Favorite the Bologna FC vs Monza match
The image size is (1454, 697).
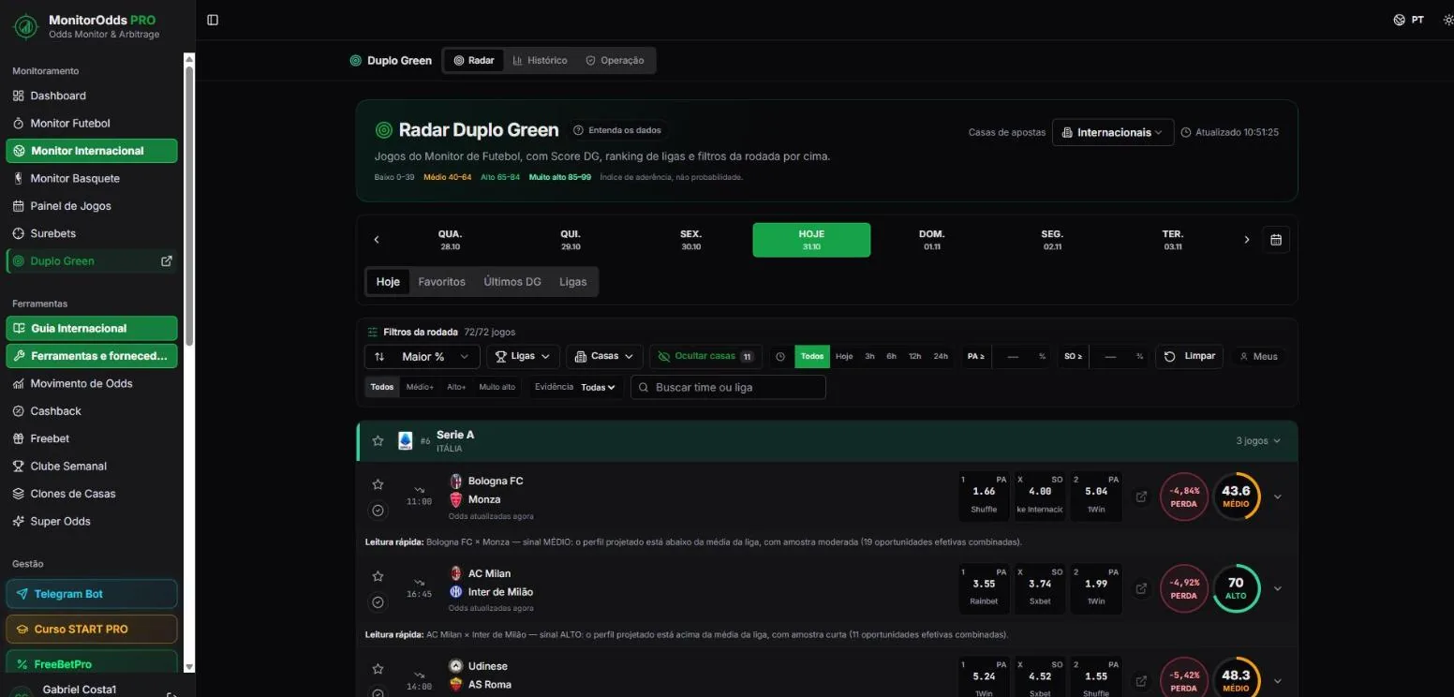click(378, 484)
